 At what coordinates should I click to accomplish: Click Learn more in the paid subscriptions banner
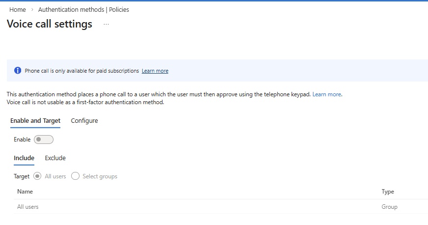click(155, 71)
